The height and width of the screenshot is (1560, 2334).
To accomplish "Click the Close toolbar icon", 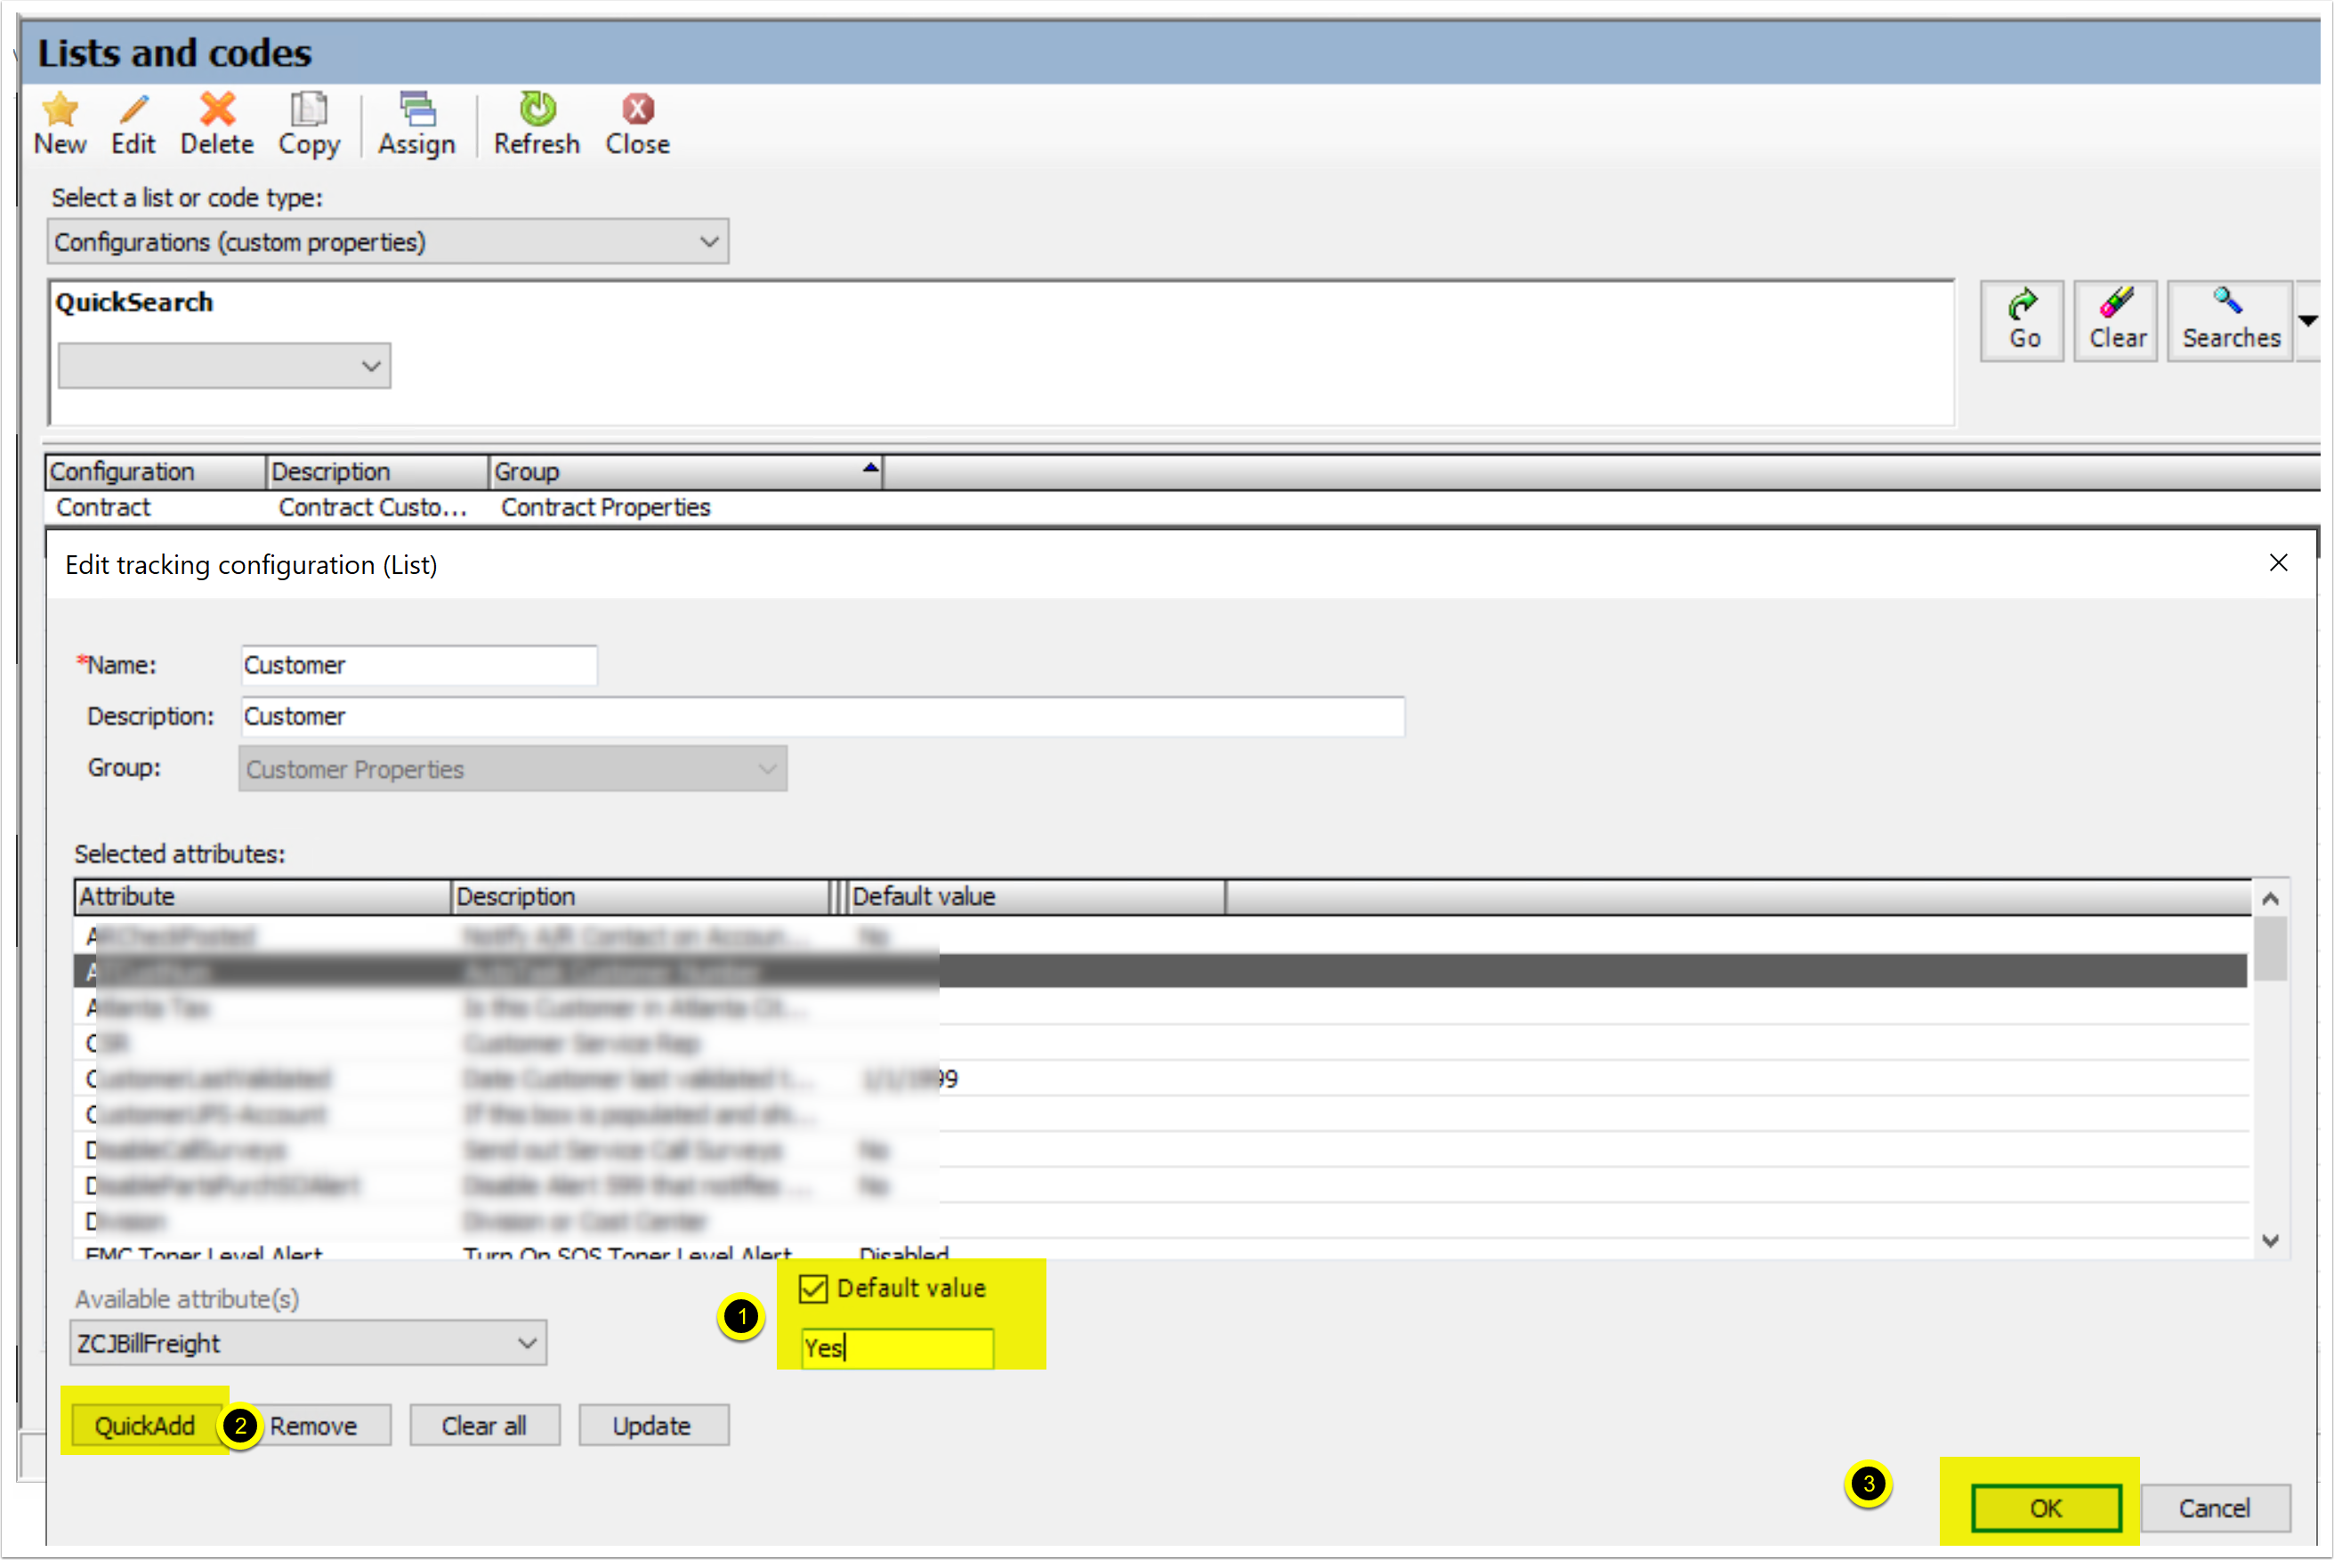I will [638, 109].
